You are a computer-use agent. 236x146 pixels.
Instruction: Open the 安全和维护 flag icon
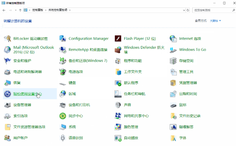tap(7, 61)
